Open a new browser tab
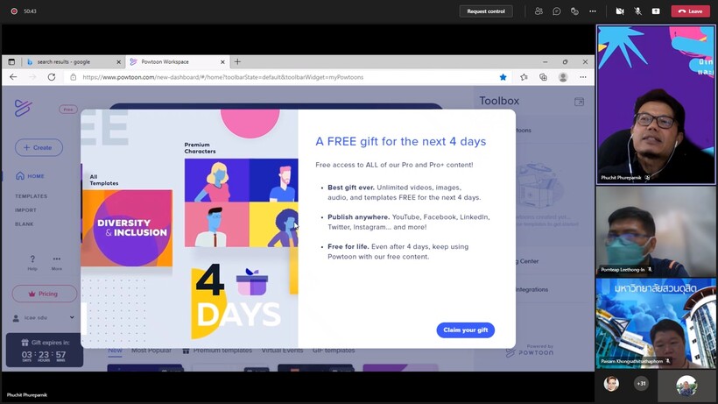Viewport: 718px width, 404px height. 237,62
